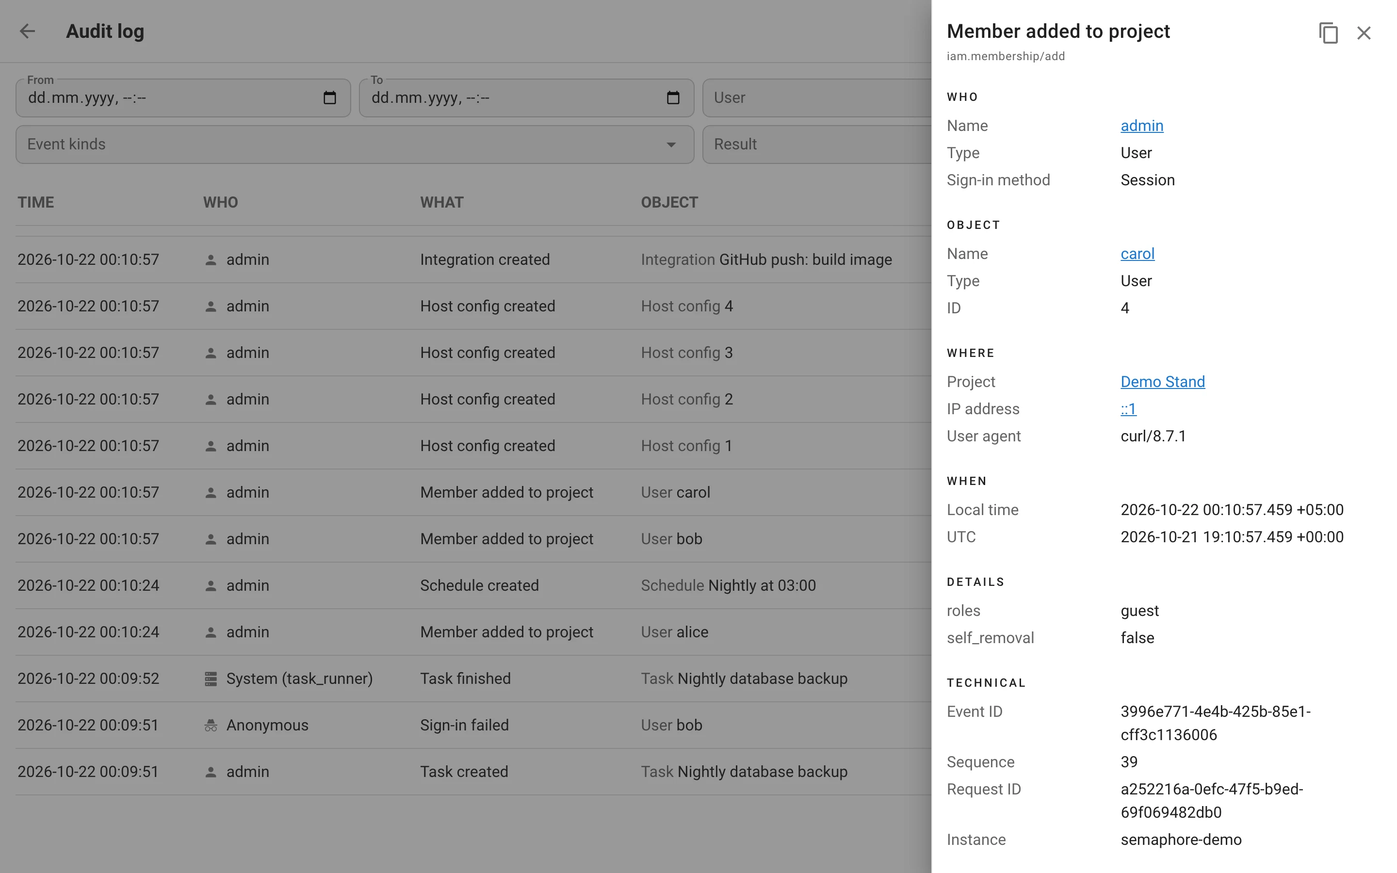Select the User carol object cell
This screenshot has width=1397, height=873.
pyautogui.click(x=675, y=492)
